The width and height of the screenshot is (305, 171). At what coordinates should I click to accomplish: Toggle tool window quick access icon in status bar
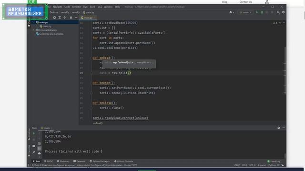click(x=29, y=165)
